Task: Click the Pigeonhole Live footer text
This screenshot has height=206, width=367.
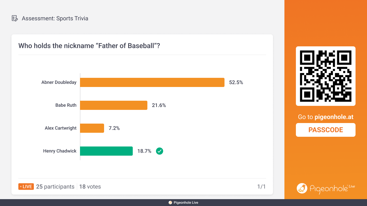Action: coord(186,203)
